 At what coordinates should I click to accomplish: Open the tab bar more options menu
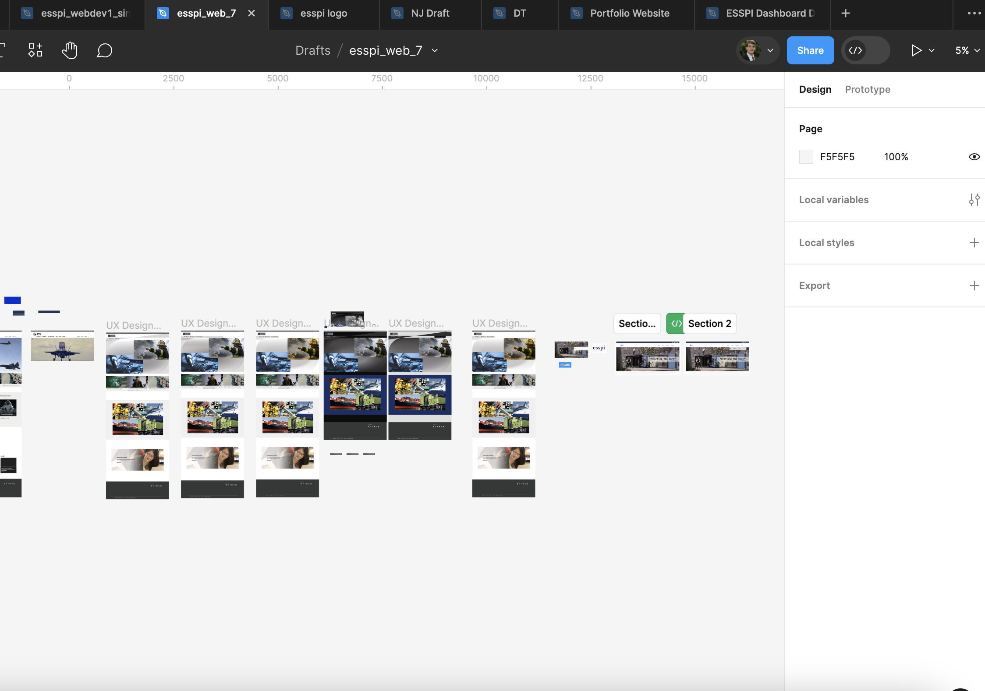[x=974, y=13]
